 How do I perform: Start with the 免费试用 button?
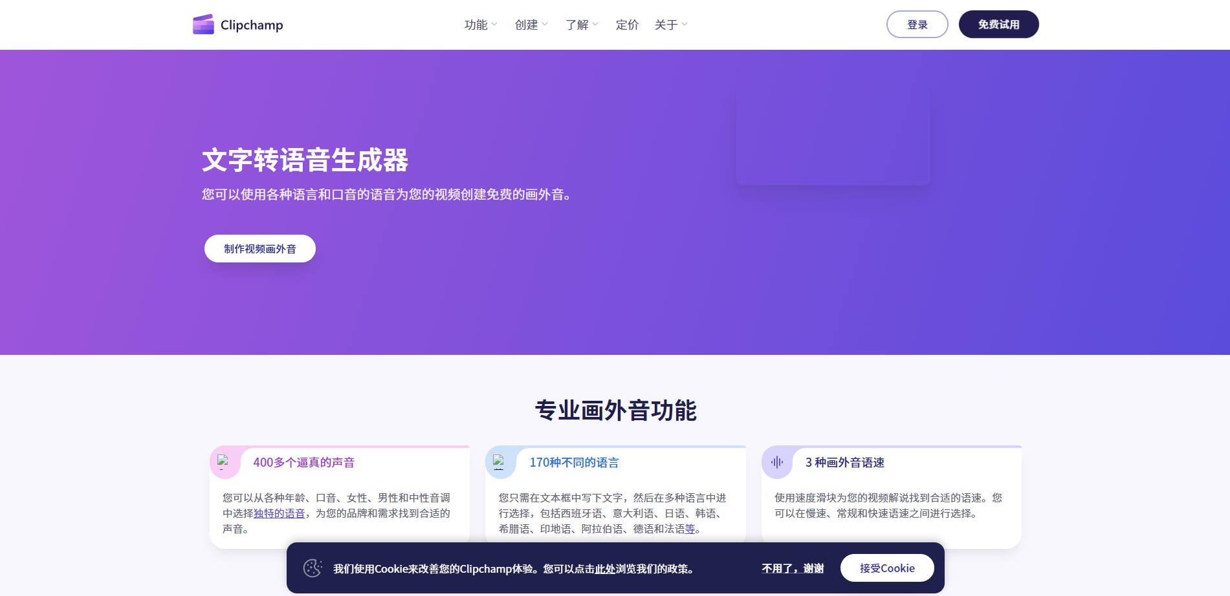[998, 25]
